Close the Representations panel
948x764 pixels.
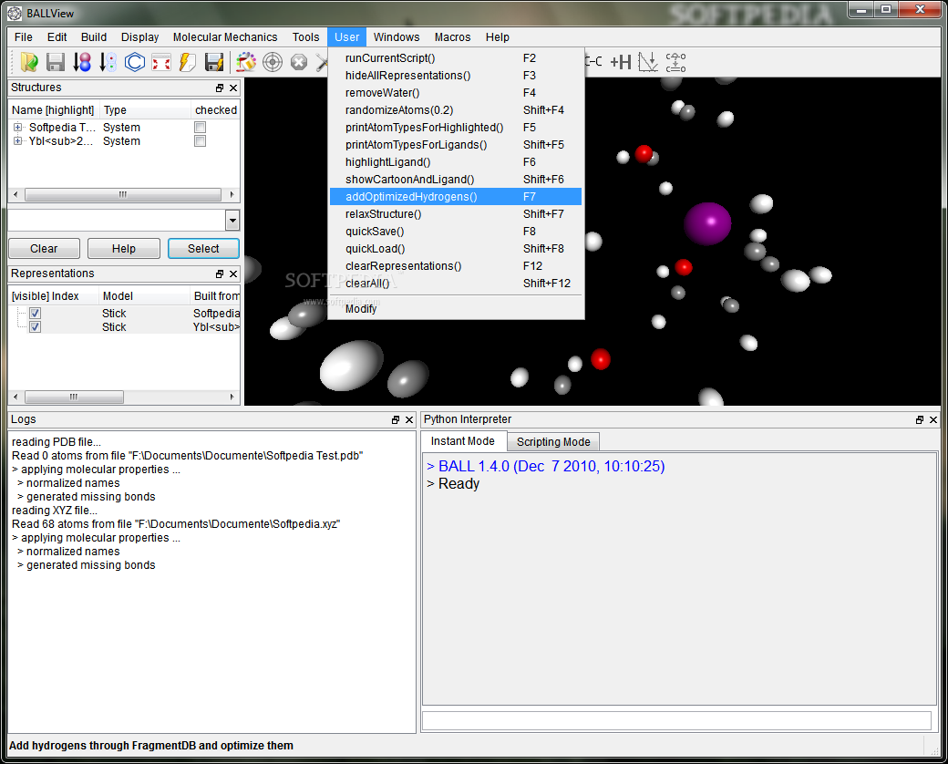click(233, 274)
